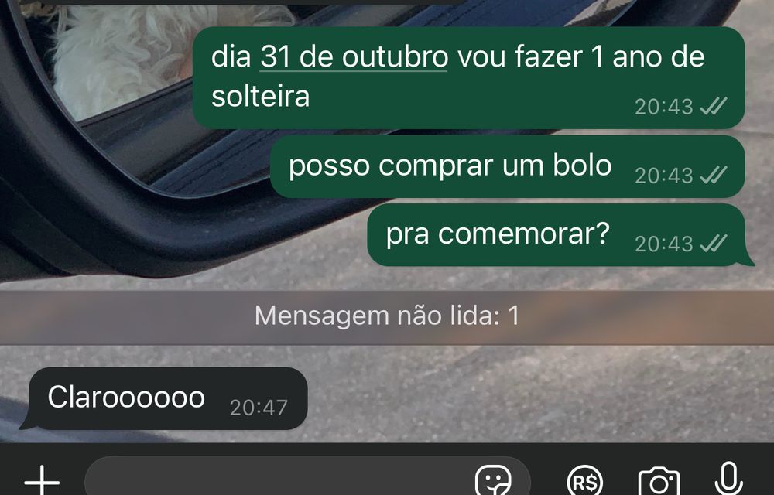Click the 20:47 timestamp on 'Clarooooo'
This screenshot has height=495, width=774.
[259, 408]
